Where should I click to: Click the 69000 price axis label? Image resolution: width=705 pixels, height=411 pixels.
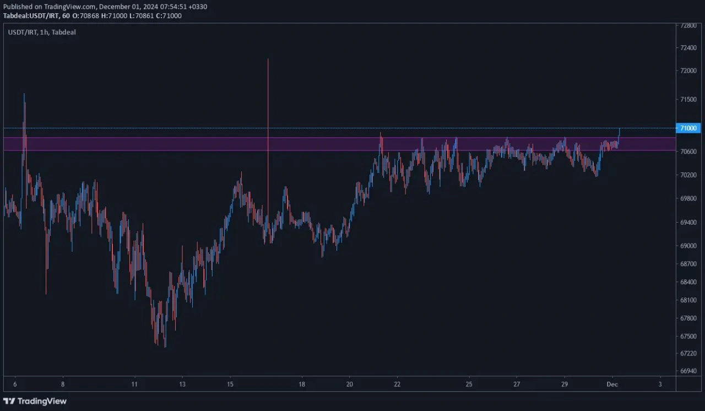(688, 246)
